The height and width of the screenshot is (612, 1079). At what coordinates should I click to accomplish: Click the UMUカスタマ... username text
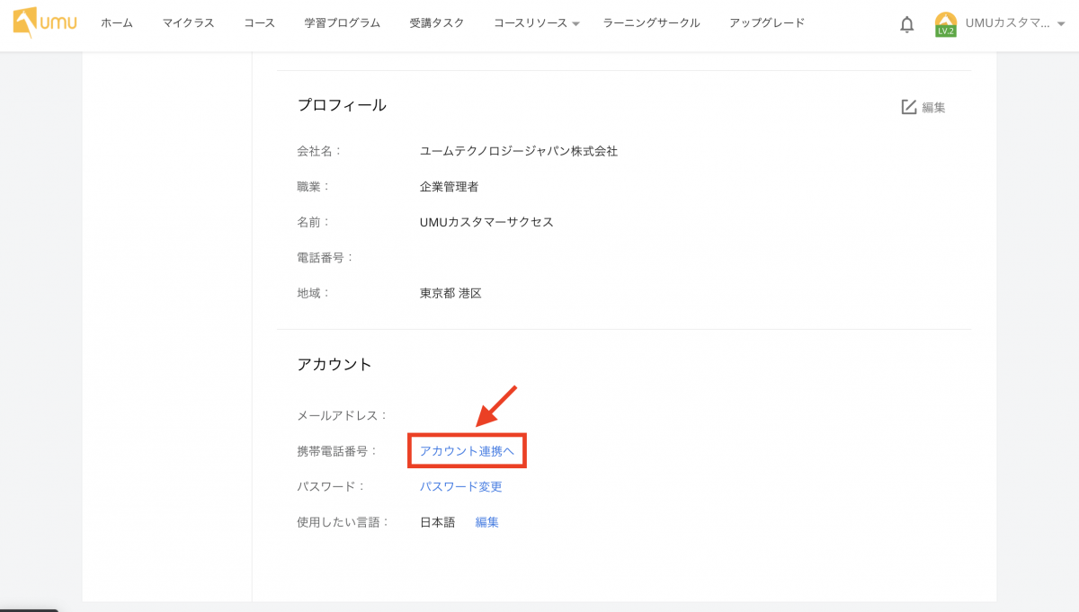1007,23
